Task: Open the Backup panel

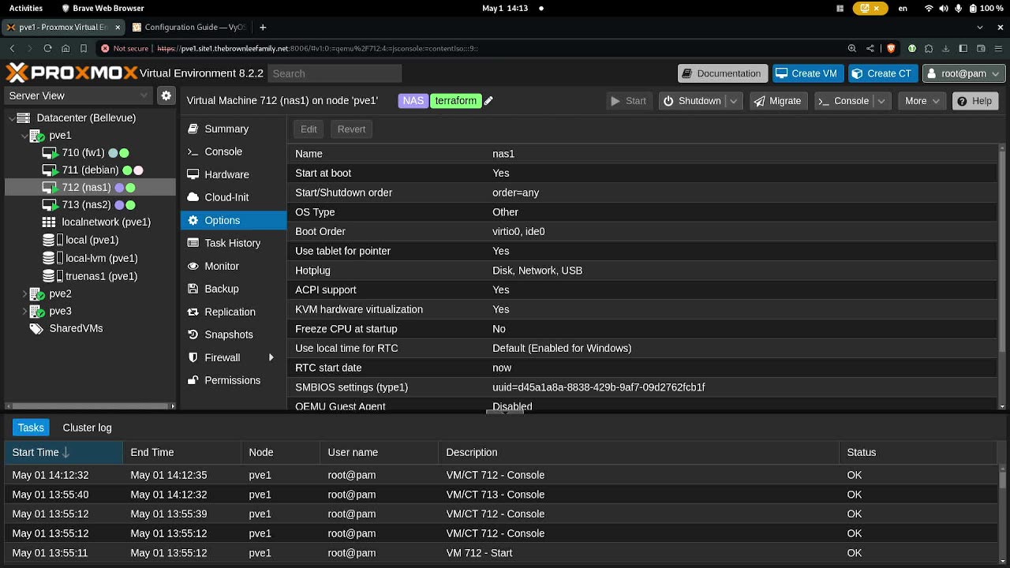Action: pos(233,289)
